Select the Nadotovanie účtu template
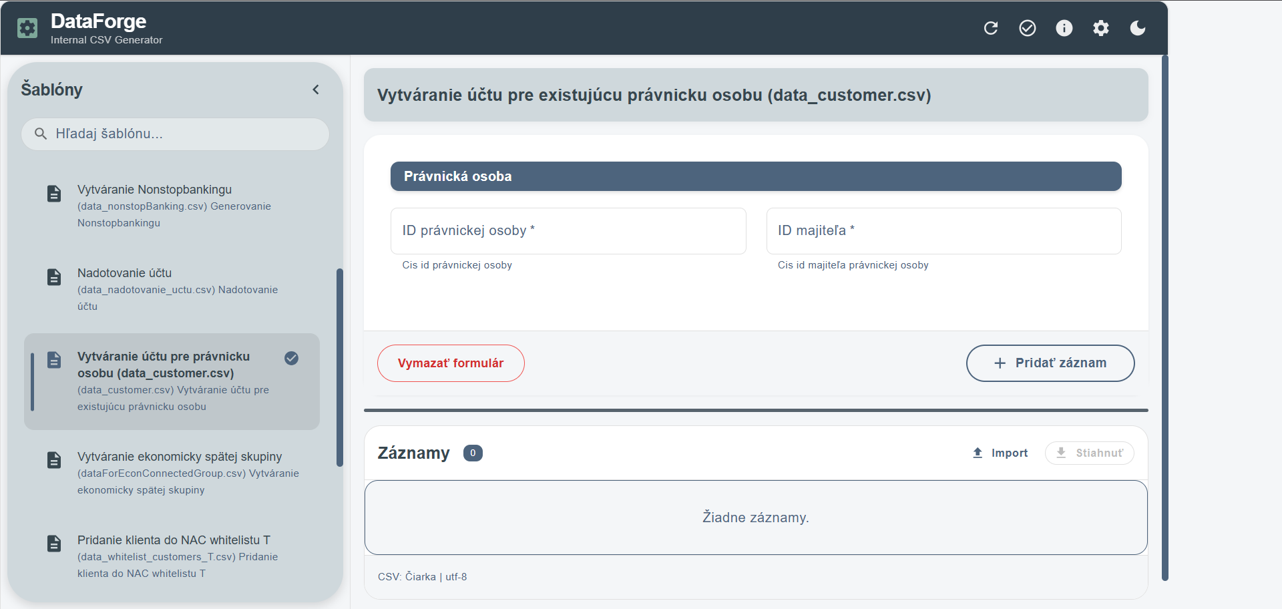This screenshot has width=1282, height=609. [172, 290]
